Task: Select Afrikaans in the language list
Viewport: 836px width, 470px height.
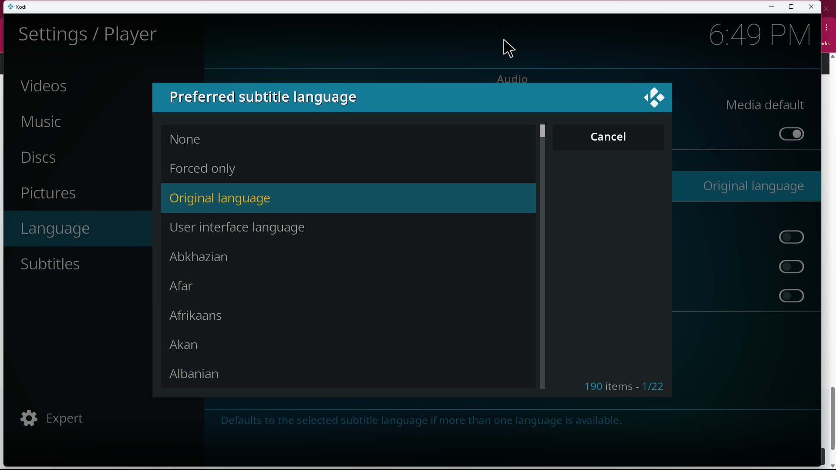Action: click(348, 316)
